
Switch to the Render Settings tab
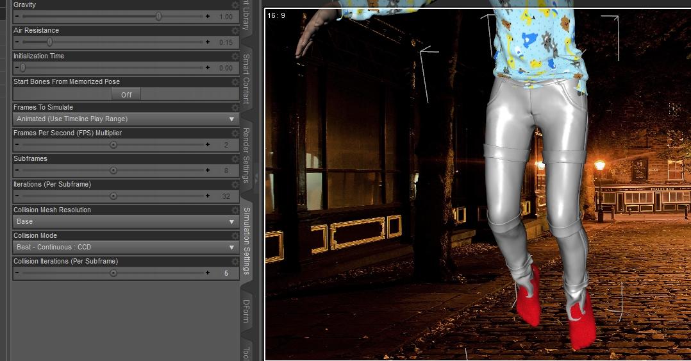(x=246, y=155)
